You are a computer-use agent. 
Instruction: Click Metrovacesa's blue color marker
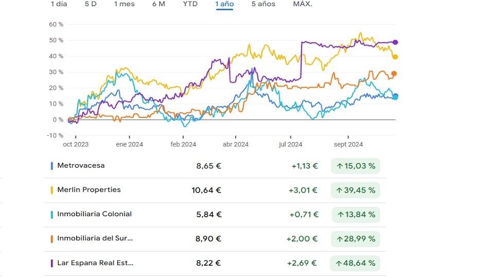pyautogui.click(x=51, y=166)
